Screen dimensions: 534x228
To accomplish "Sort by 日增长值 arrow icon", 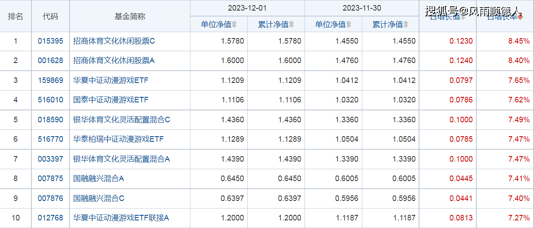I will click(463, 17).
